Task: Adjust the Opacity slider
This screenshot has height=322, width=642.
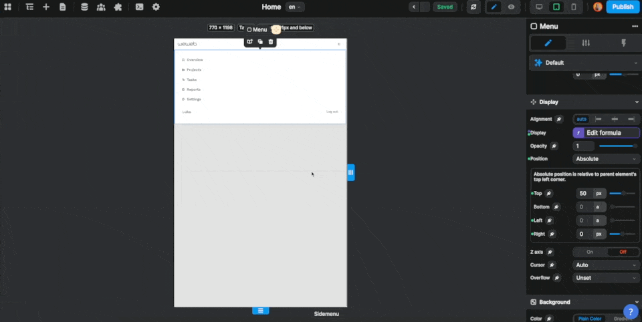Action: pos(618,146)
